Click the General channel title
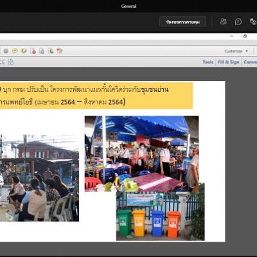Image resolution: width=257 pixels, height=257 pixels. [128, 6]
